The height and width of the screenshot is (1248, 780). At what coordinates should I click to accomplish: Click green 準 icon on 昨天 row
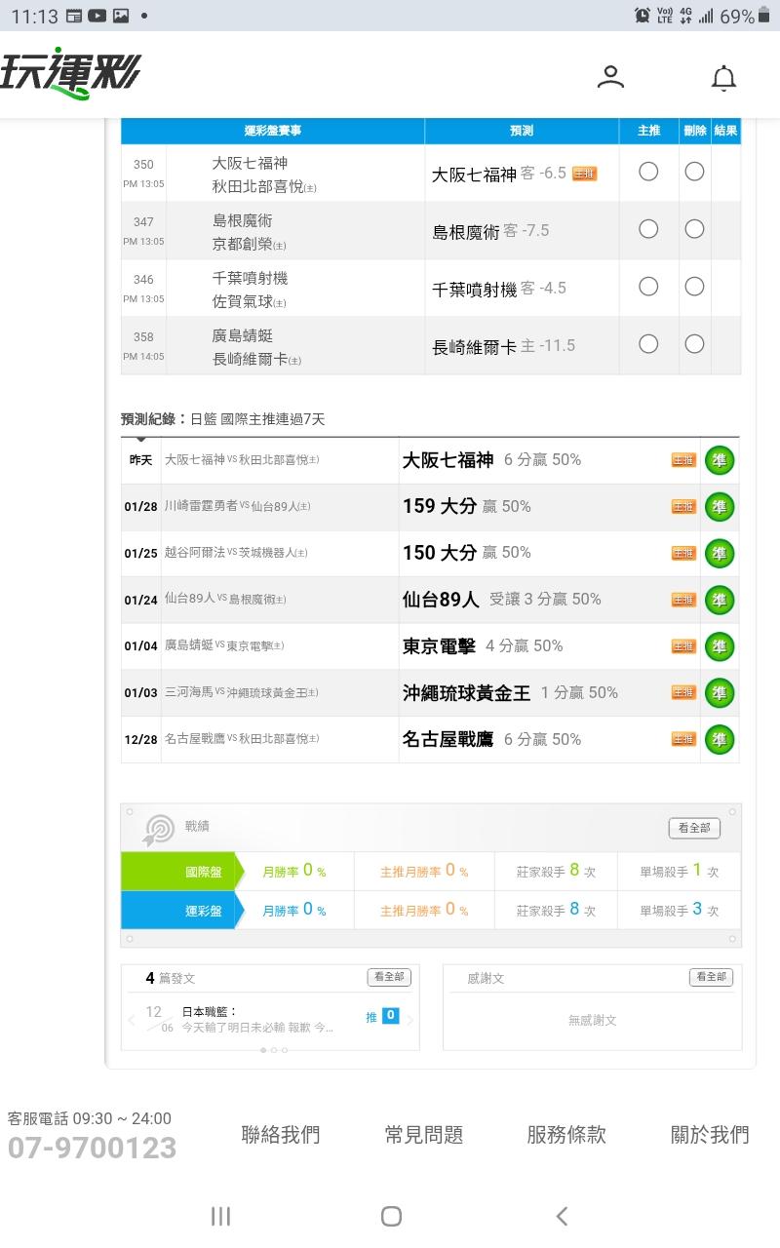(x=720, y=460)
